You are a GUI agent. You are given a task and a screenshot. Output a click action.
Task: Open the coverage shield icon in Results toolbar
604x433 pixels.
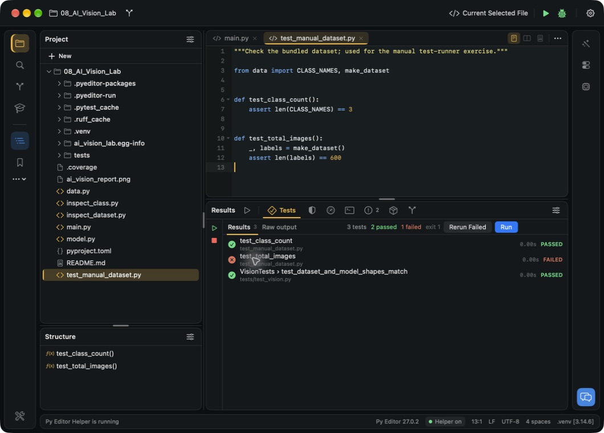point(312,210)
